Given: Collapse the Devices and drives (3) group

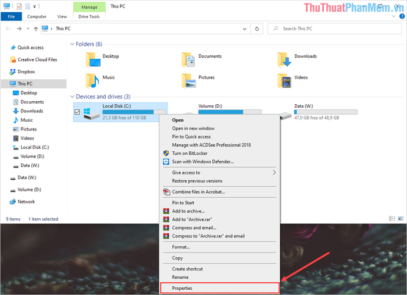Looking at the screenshot, I should click(x=72, y=97).
